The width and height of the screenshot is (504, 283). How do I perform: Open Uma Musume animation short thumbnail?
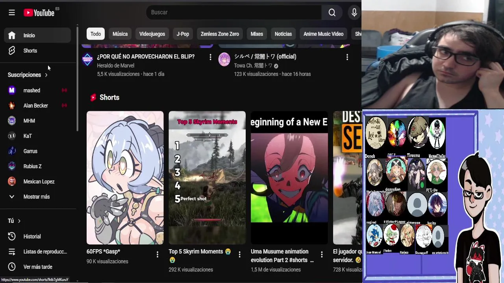click(x=289, y=178)
